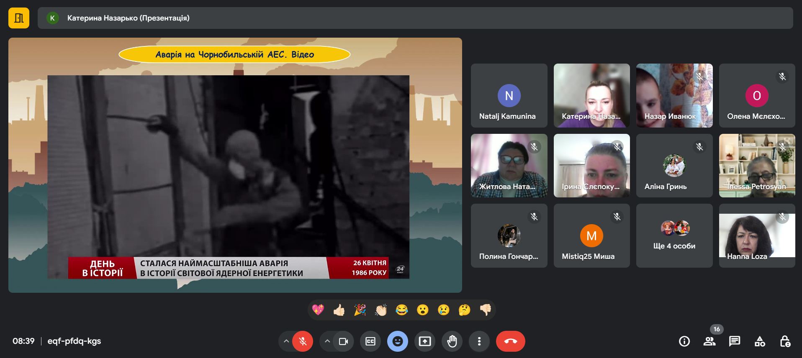Click the presentation title bar for Катерина Назарько

[415, 18]
